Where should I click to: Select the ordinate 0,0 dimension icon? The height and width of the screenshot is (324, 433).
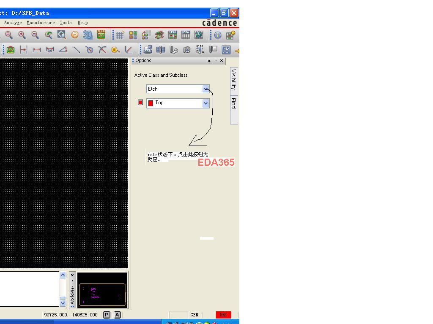pyautogui.click(x=50, y=50)
